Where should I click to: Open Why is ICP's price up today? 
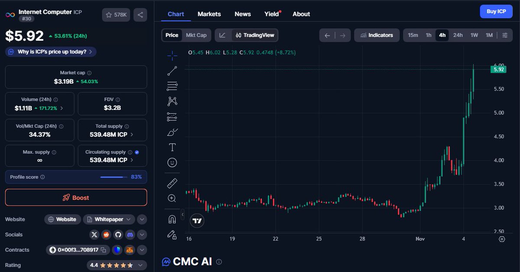[x=51, y=52]
